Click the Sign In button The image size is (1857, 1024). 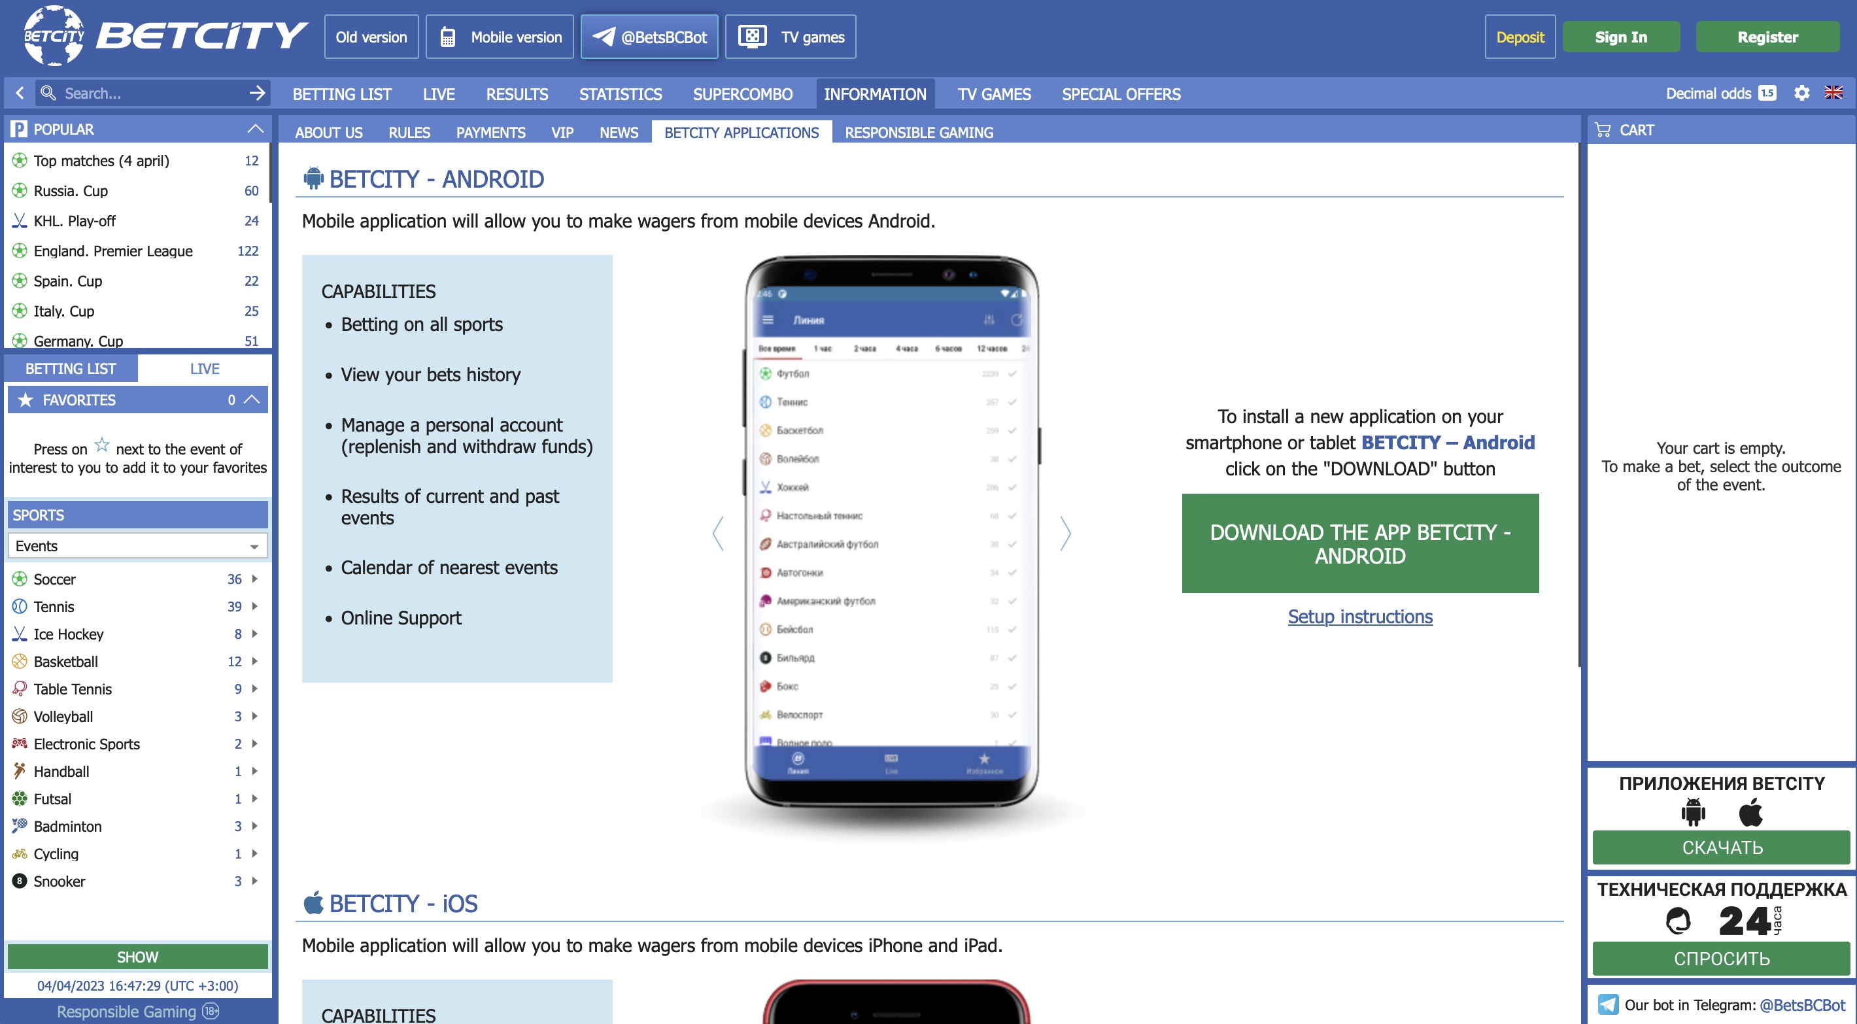click(1620, 37)
